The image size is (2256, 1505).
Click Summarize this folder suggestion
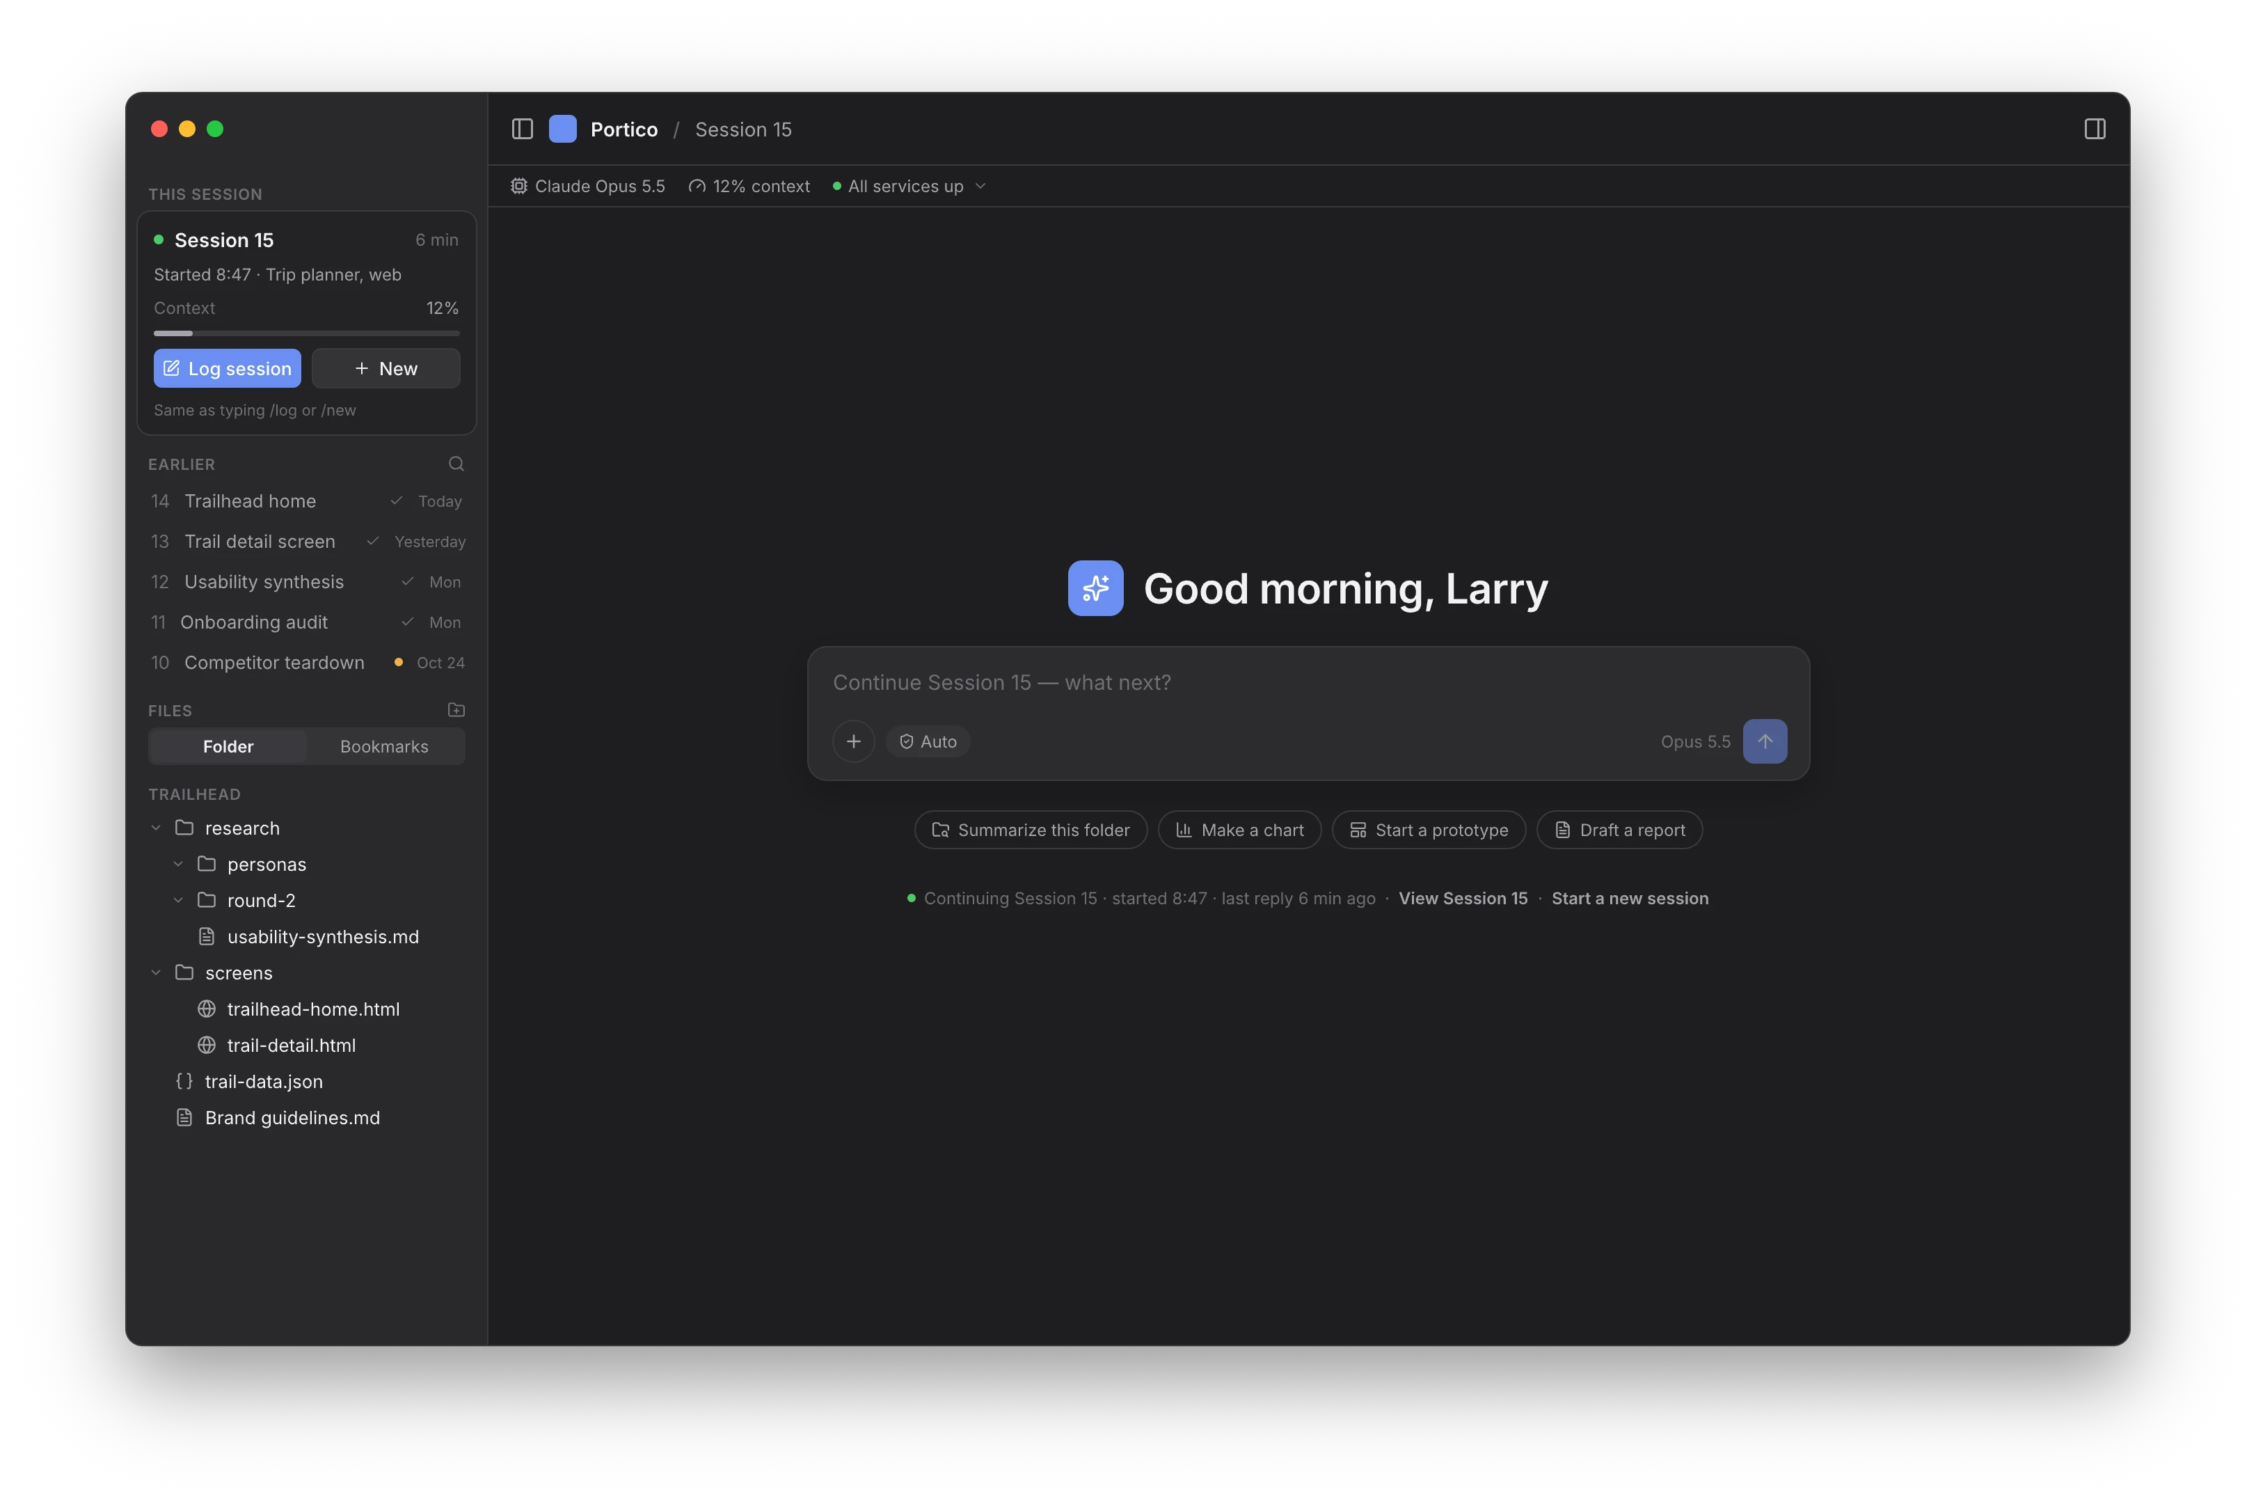[x=1031, y=830]
